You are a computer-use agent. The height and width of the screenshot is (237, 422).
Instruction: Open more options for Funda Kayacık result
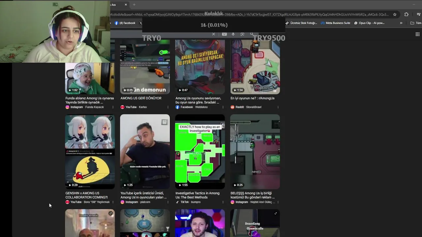pyautogui.click(x=113, y=107)
